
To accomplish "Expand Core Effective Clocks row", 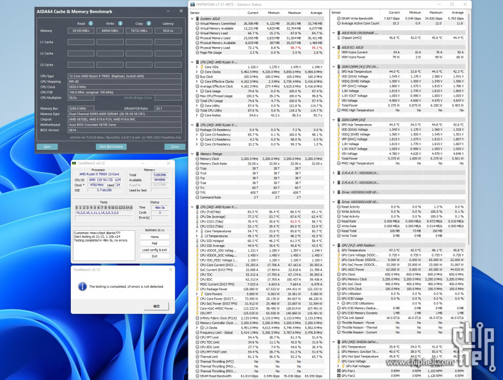I will 197,82.
